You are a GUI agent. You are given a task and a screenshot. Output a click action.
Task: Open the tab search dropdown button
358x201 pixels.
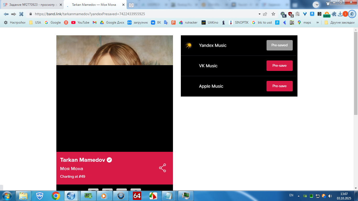point(316,4)
